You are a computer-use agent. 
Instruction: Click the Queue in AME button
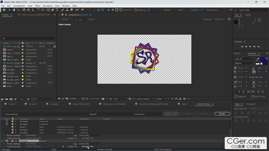click(171, 114)
